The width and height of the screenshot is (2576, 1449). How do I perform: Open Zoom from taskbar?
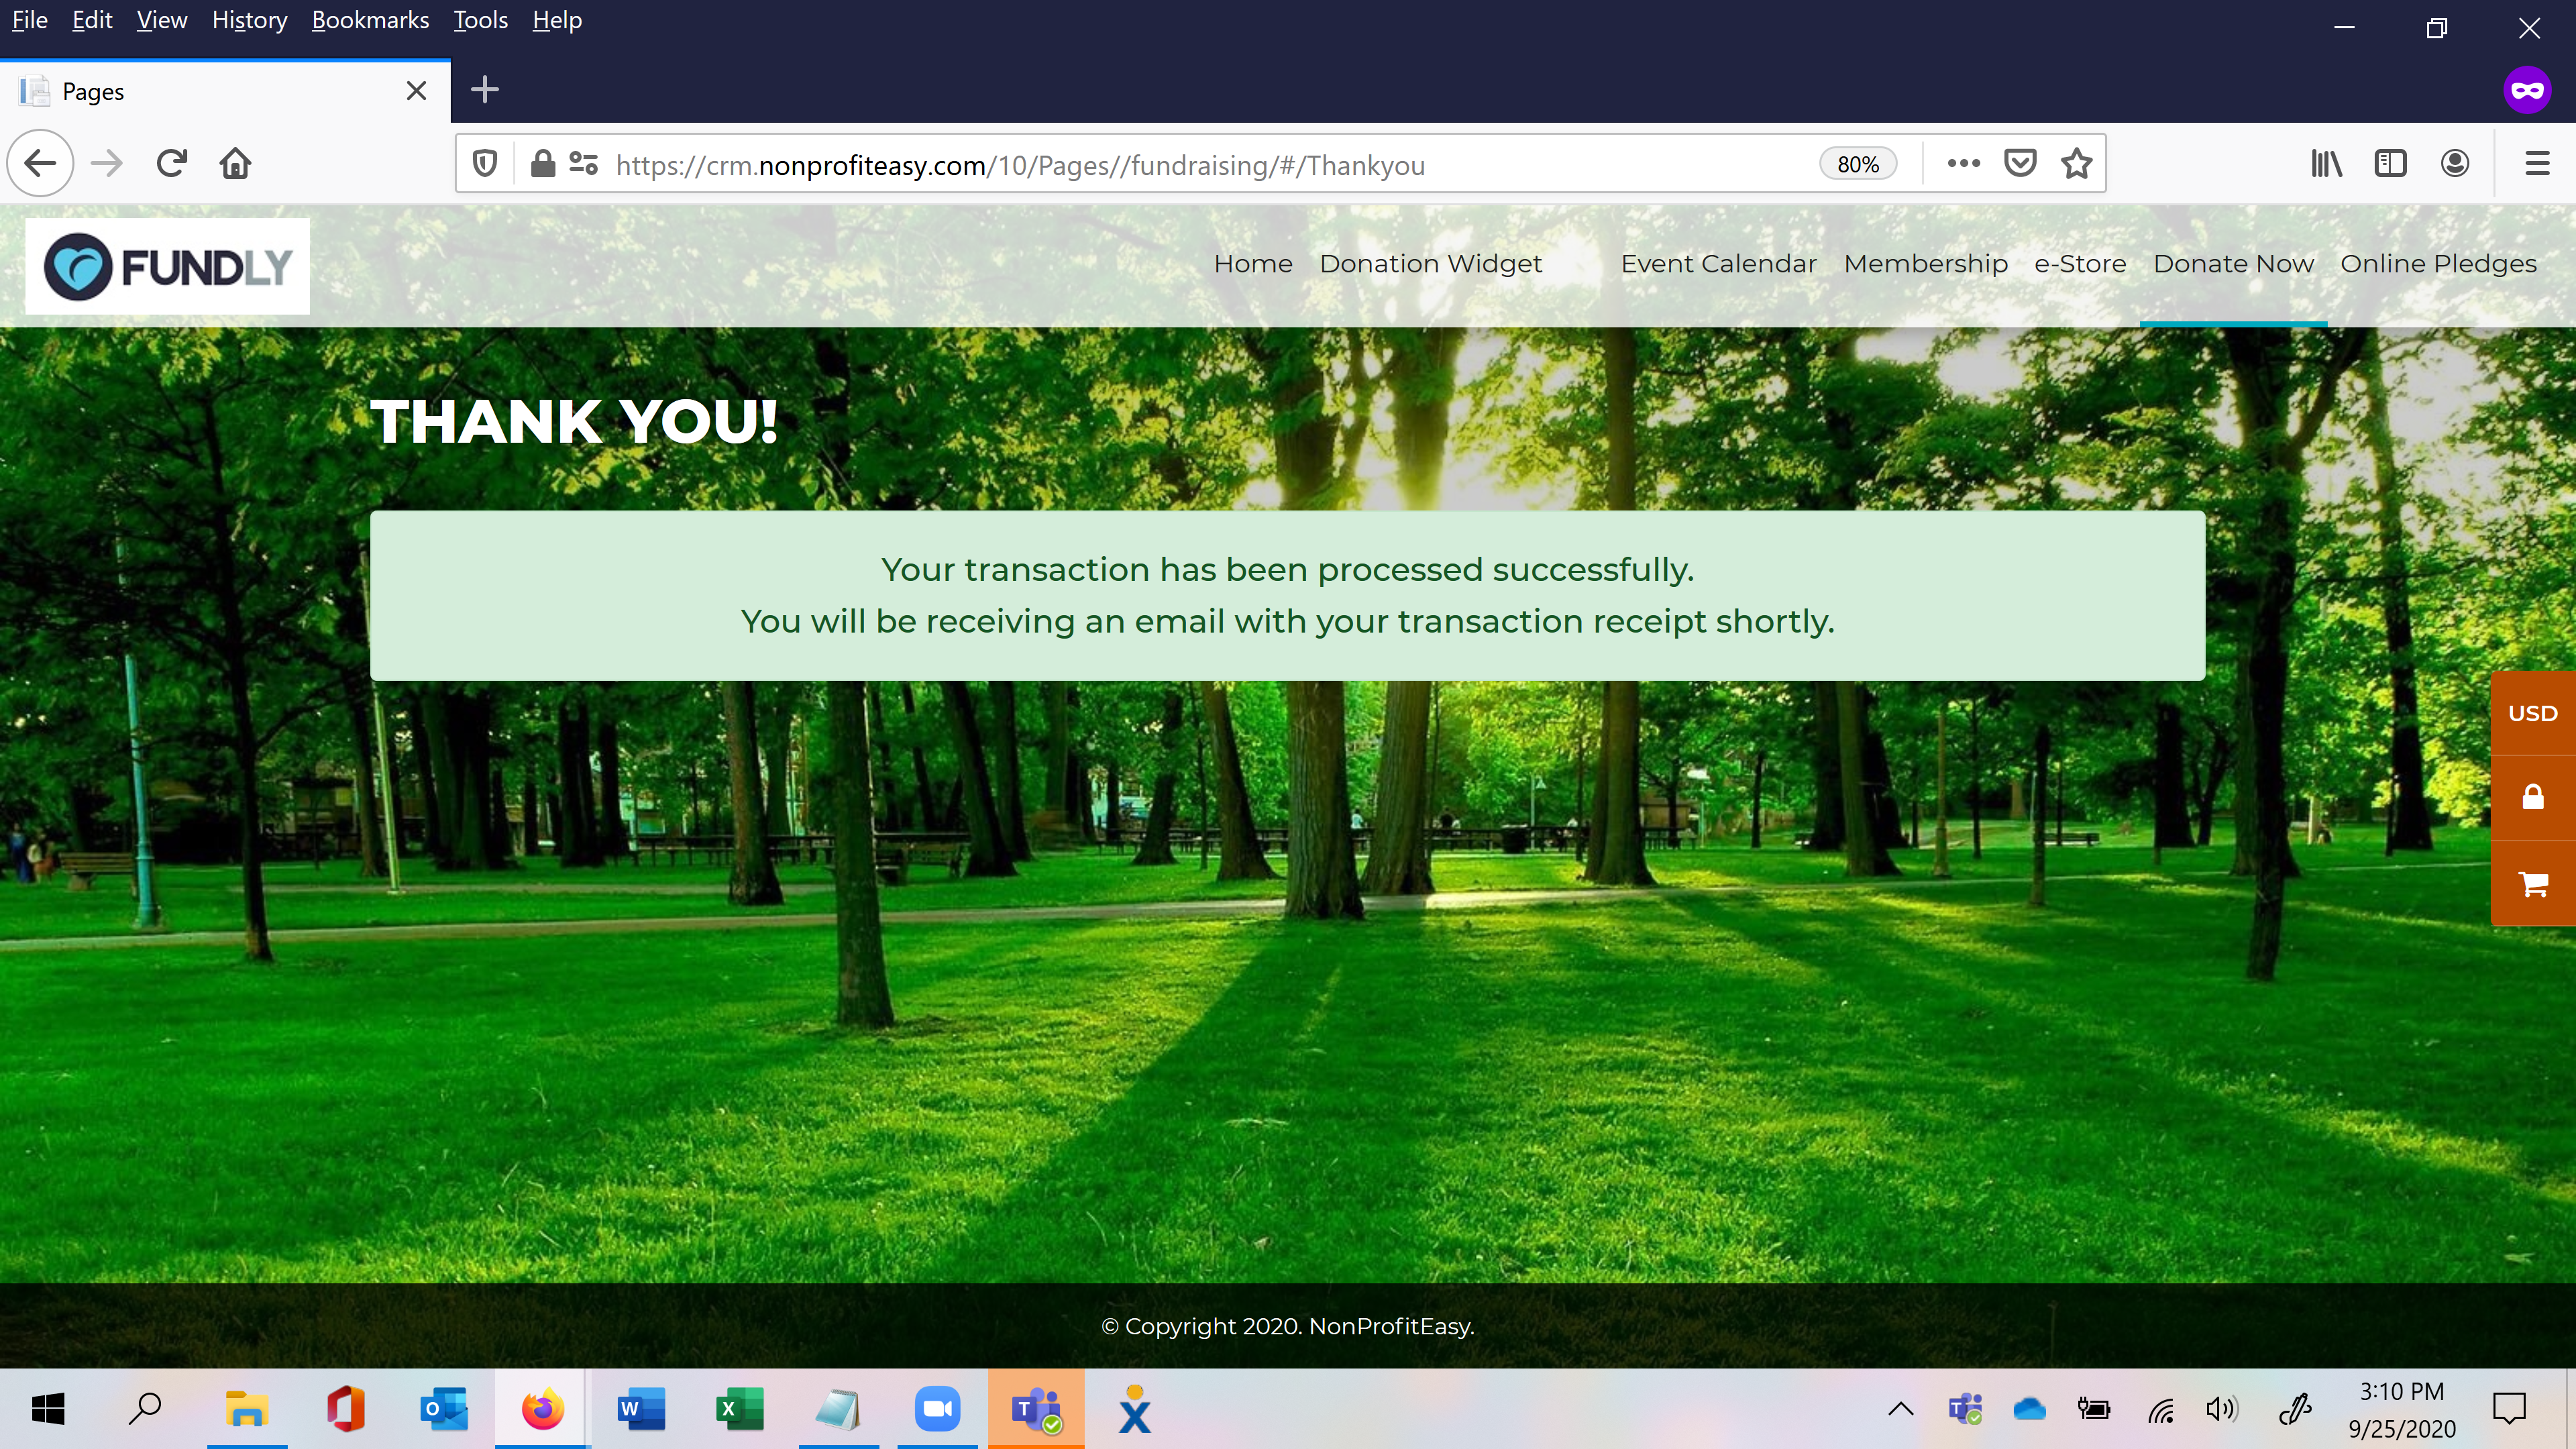tap(937, 1409)
